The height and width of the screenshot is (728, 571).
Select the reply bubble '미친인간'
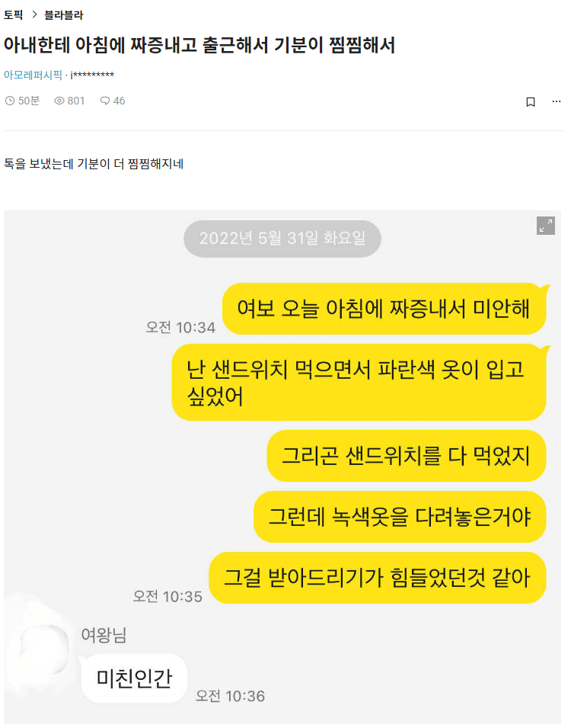coord(134,678)
